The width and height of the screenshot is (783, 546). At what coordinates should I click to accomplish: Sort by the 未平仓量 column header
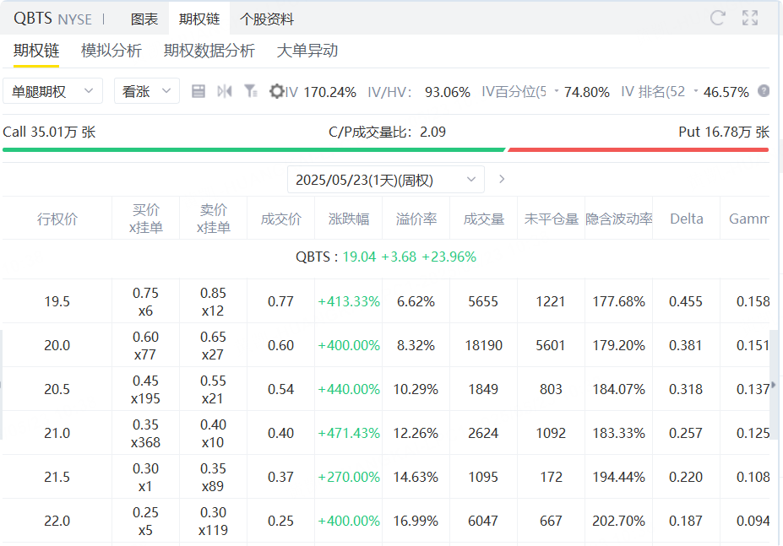coord(552,219)
